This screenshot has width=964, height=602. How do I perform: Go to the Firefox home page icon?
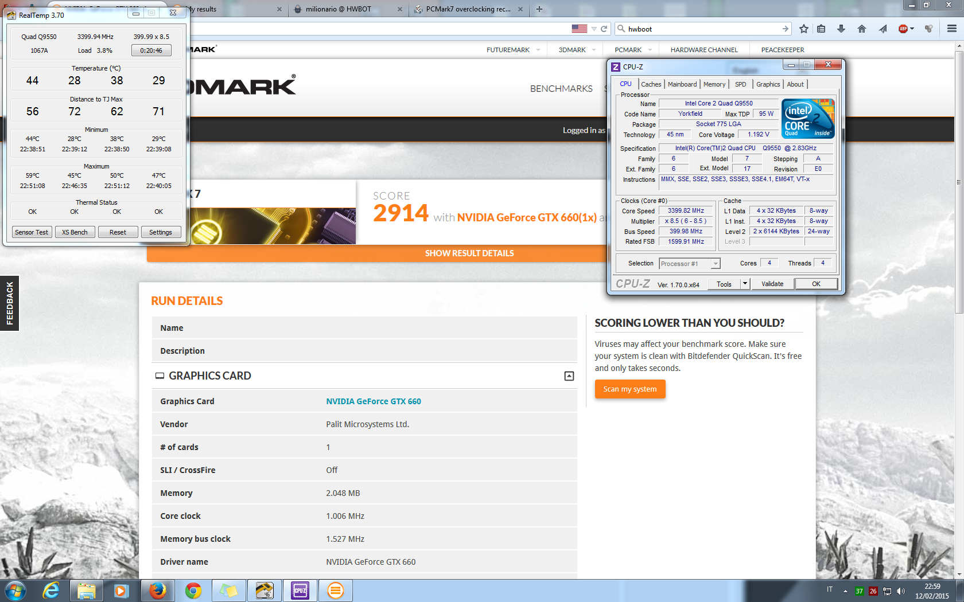(862, 29)
